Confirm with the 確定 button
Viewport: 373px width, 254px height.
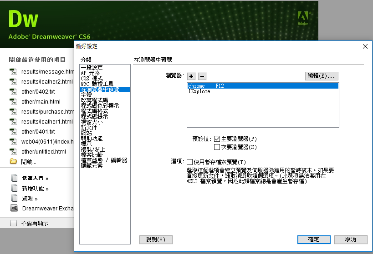pos(313,239)
